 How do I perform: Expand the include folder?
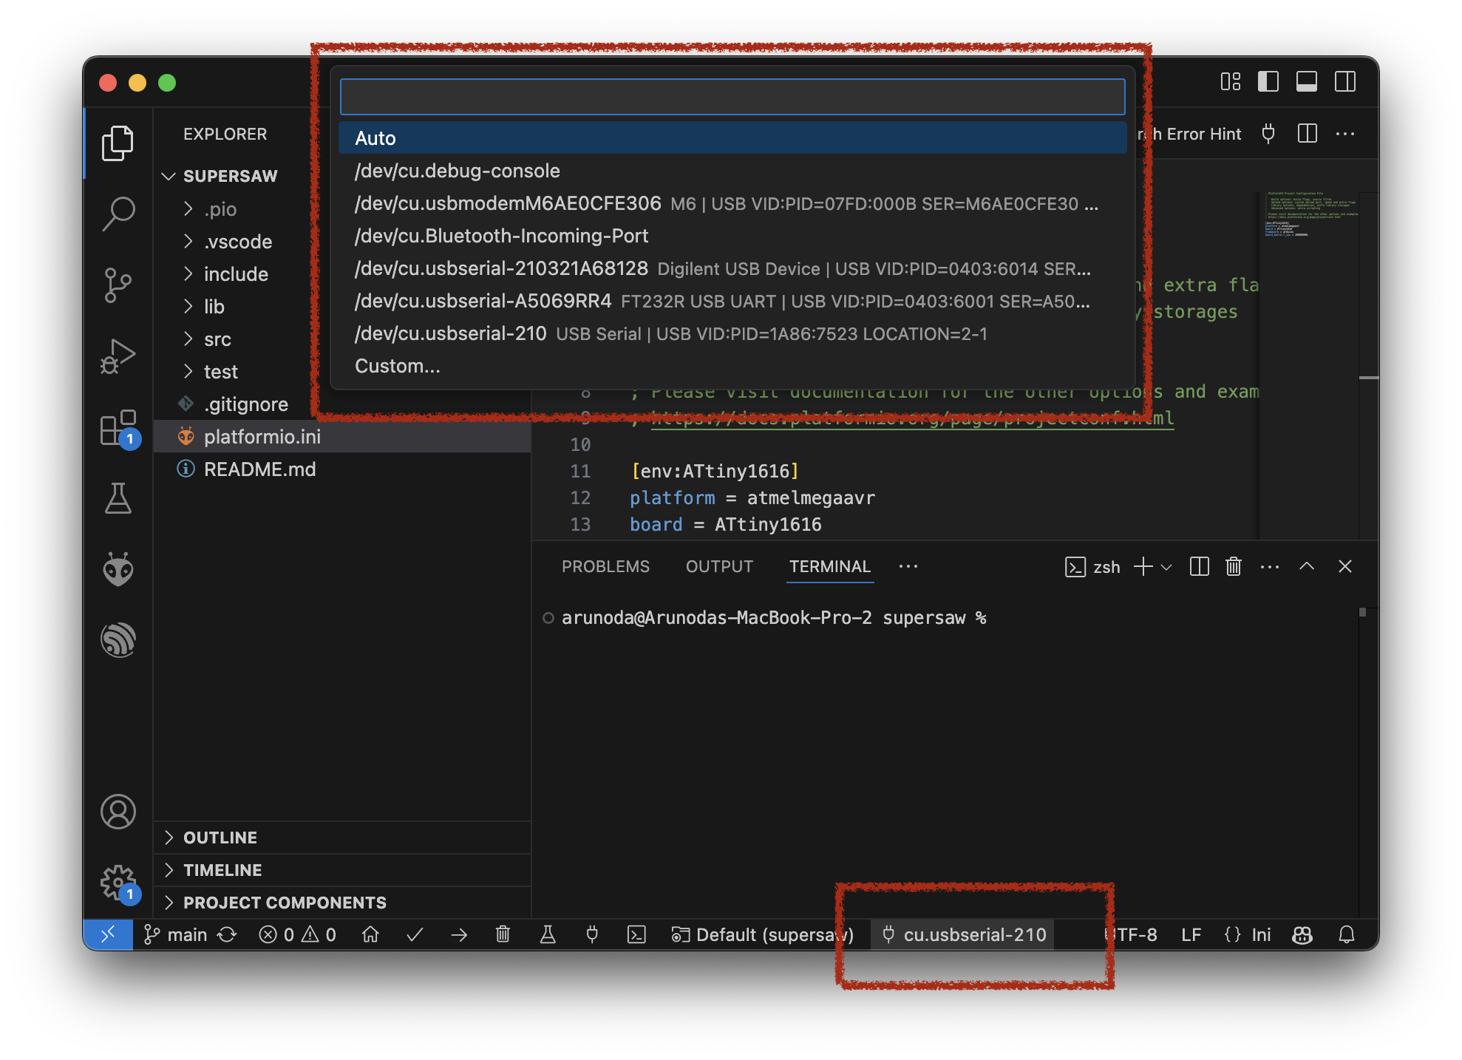point(342,274)
